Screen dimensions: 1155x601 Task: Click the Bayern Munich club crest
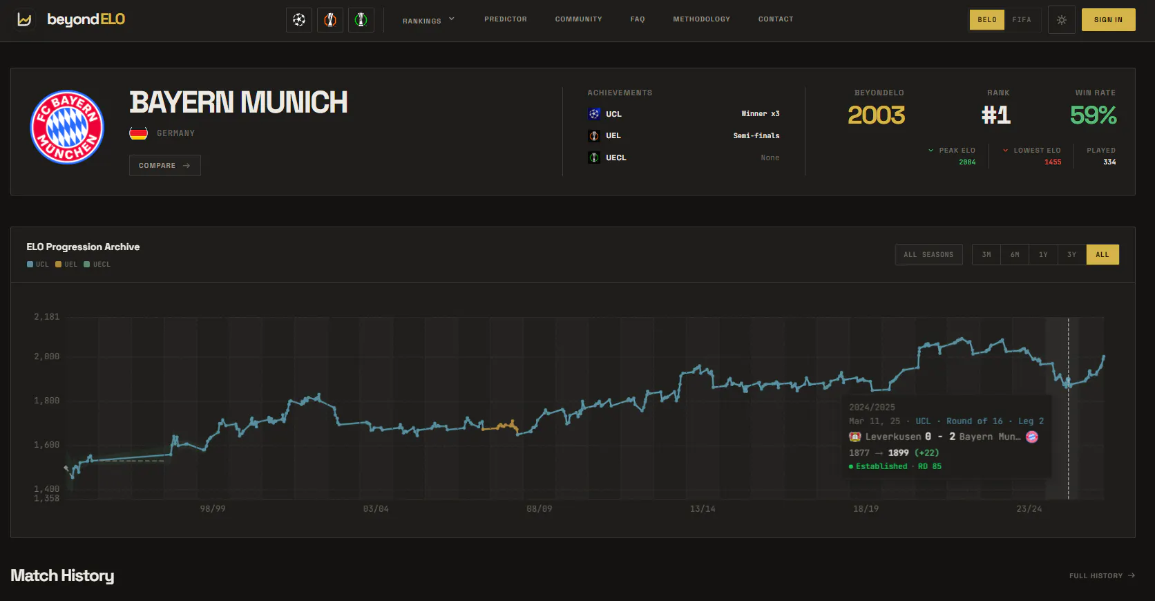click(x=67, y=127)
